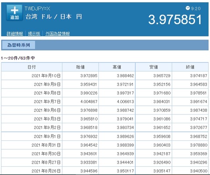Click the 安値 column header
This screenshot has width=210, height=175.
point(154,67)
